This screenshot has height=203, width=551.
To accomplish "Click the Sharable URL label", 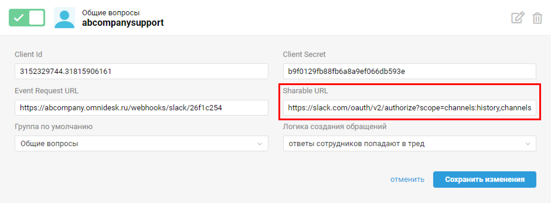I will [x=305, y=91].
